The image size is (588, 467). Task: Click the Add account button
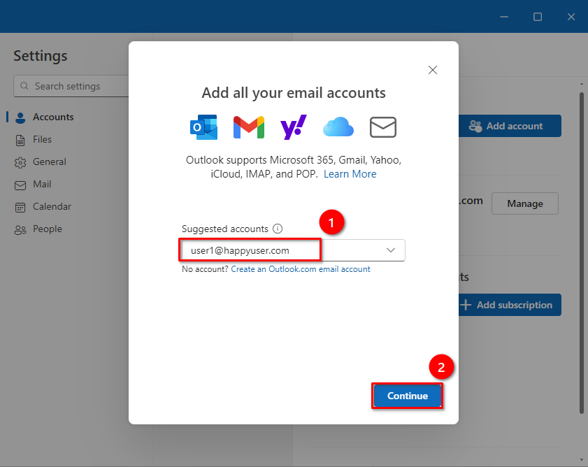point(510,126)
